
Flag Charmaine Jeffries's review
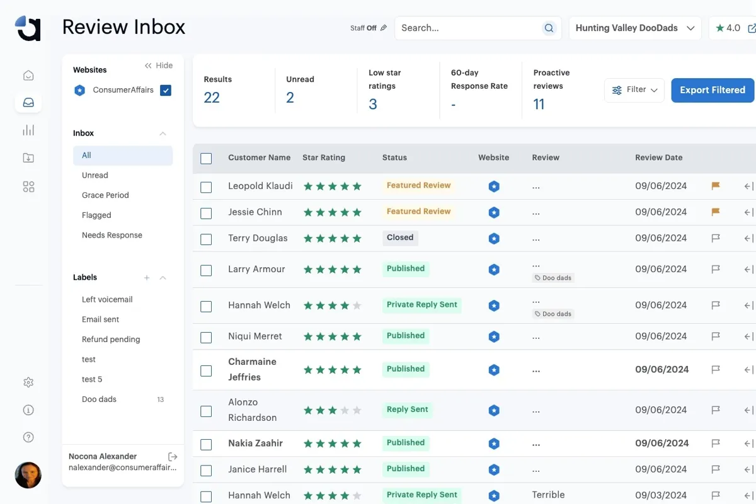coord(716,370)
